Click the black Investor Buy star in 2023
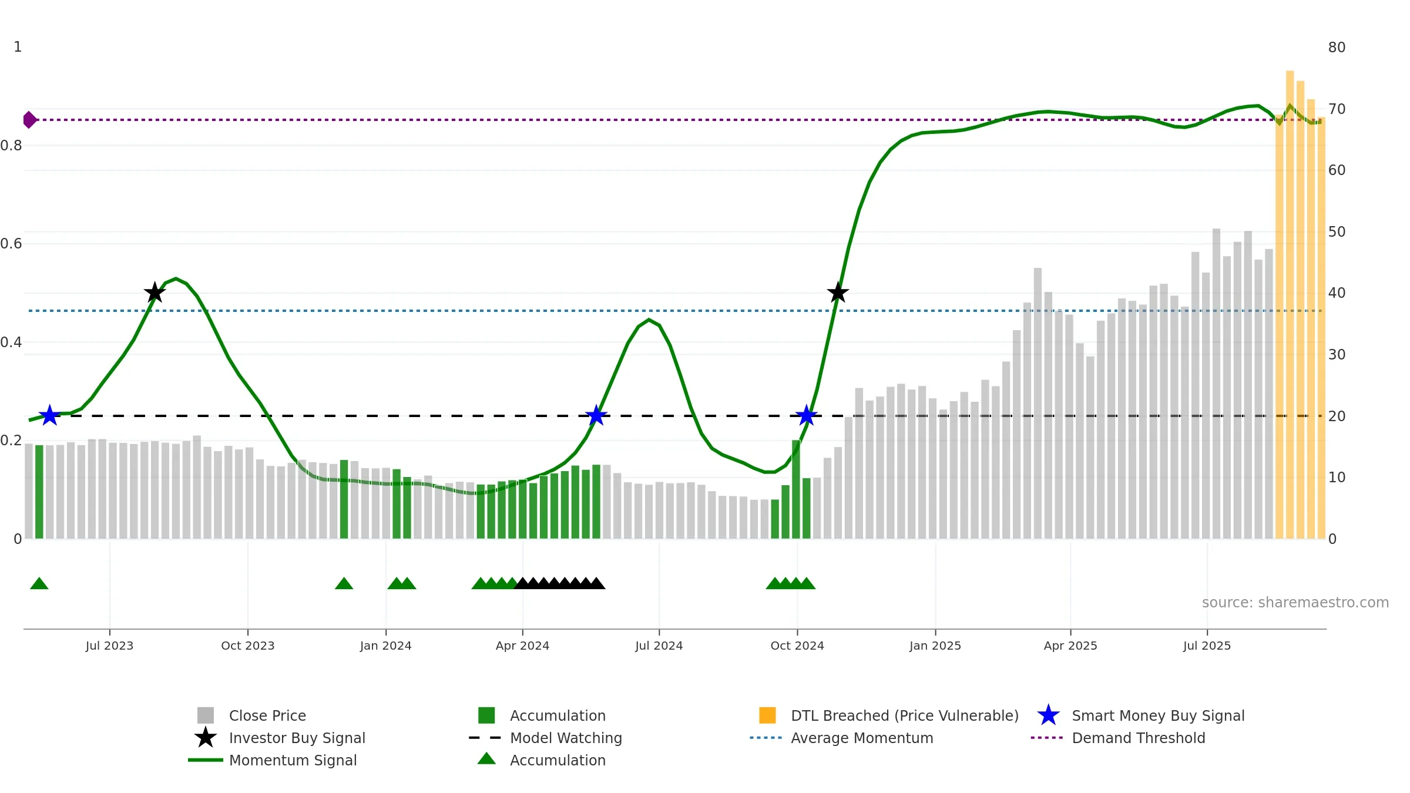The width and height of the screenshot is (1410, 793). point(155,292)
